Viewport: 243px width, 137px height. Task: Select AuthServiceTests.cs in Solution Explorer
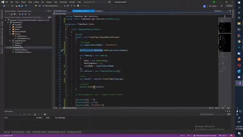[x=21, y=50]
